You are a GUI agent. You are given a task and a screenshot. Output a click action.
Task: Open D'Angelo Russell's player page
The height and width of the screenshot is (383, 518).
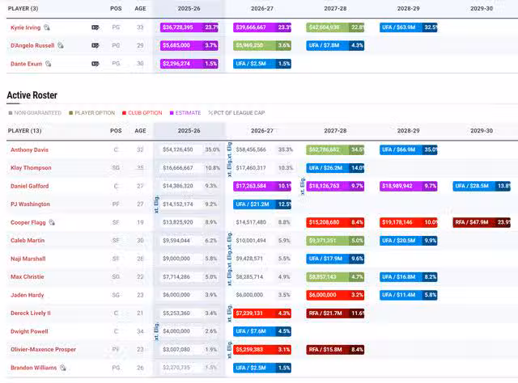(x=32, y=45)
